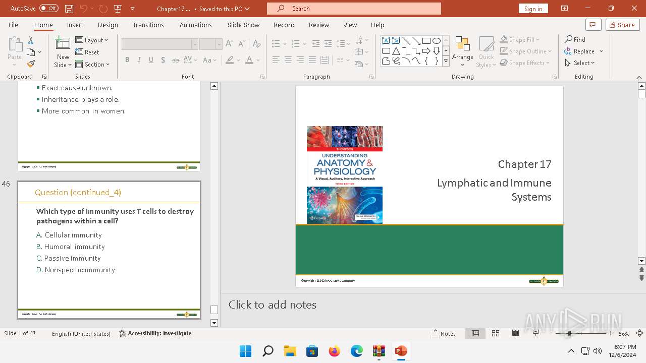This screenshot has height=363, width=646.
Task: Switch to the Slide Show tab
Action: (243, 25)
